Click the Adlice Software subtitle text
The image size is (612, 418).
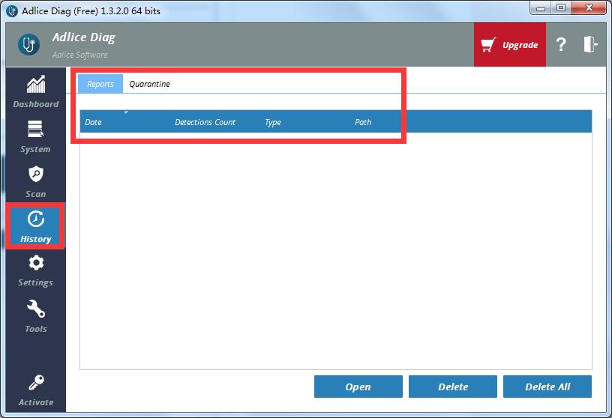tap(80, 55)
